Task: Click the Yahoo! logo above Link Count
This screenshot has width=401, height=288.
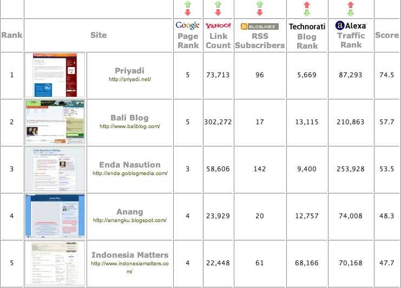Action: tap(218, 25)
